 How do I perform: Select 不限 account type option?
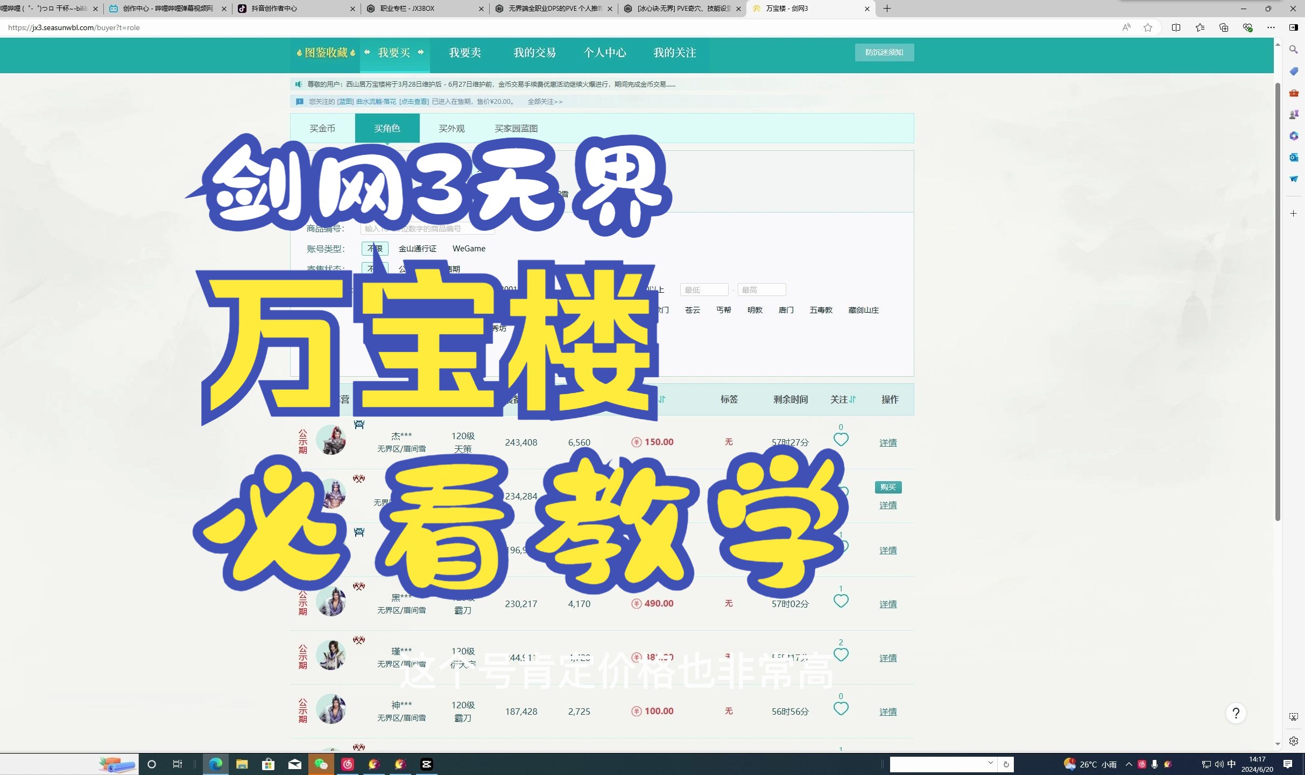[375, 249]
